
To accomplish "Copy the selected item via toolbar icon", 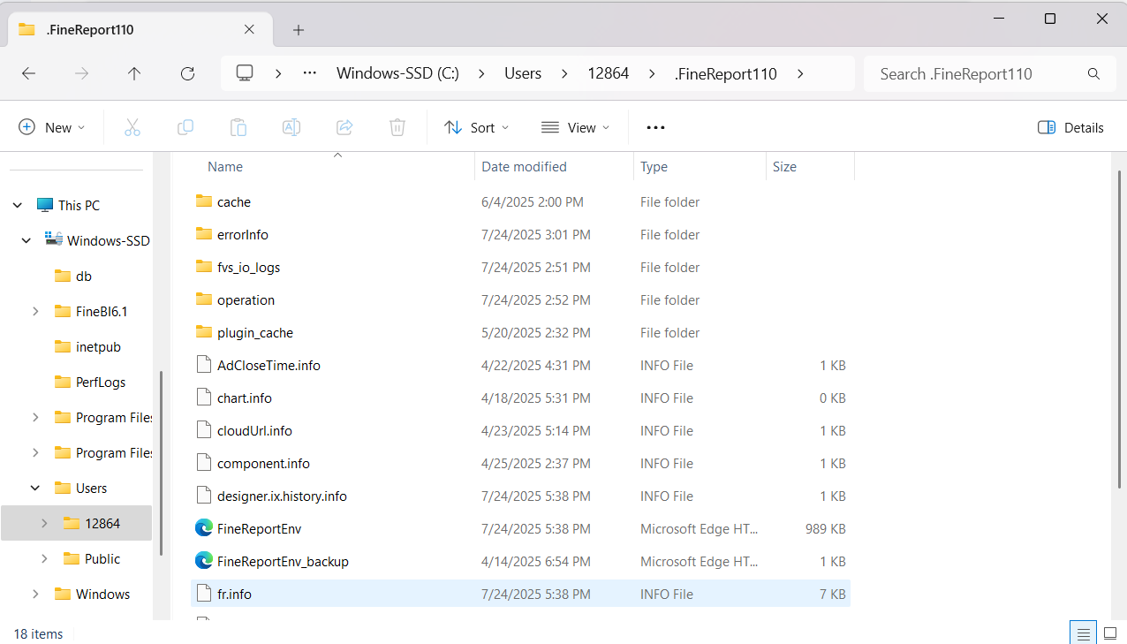I will point(185,127).
